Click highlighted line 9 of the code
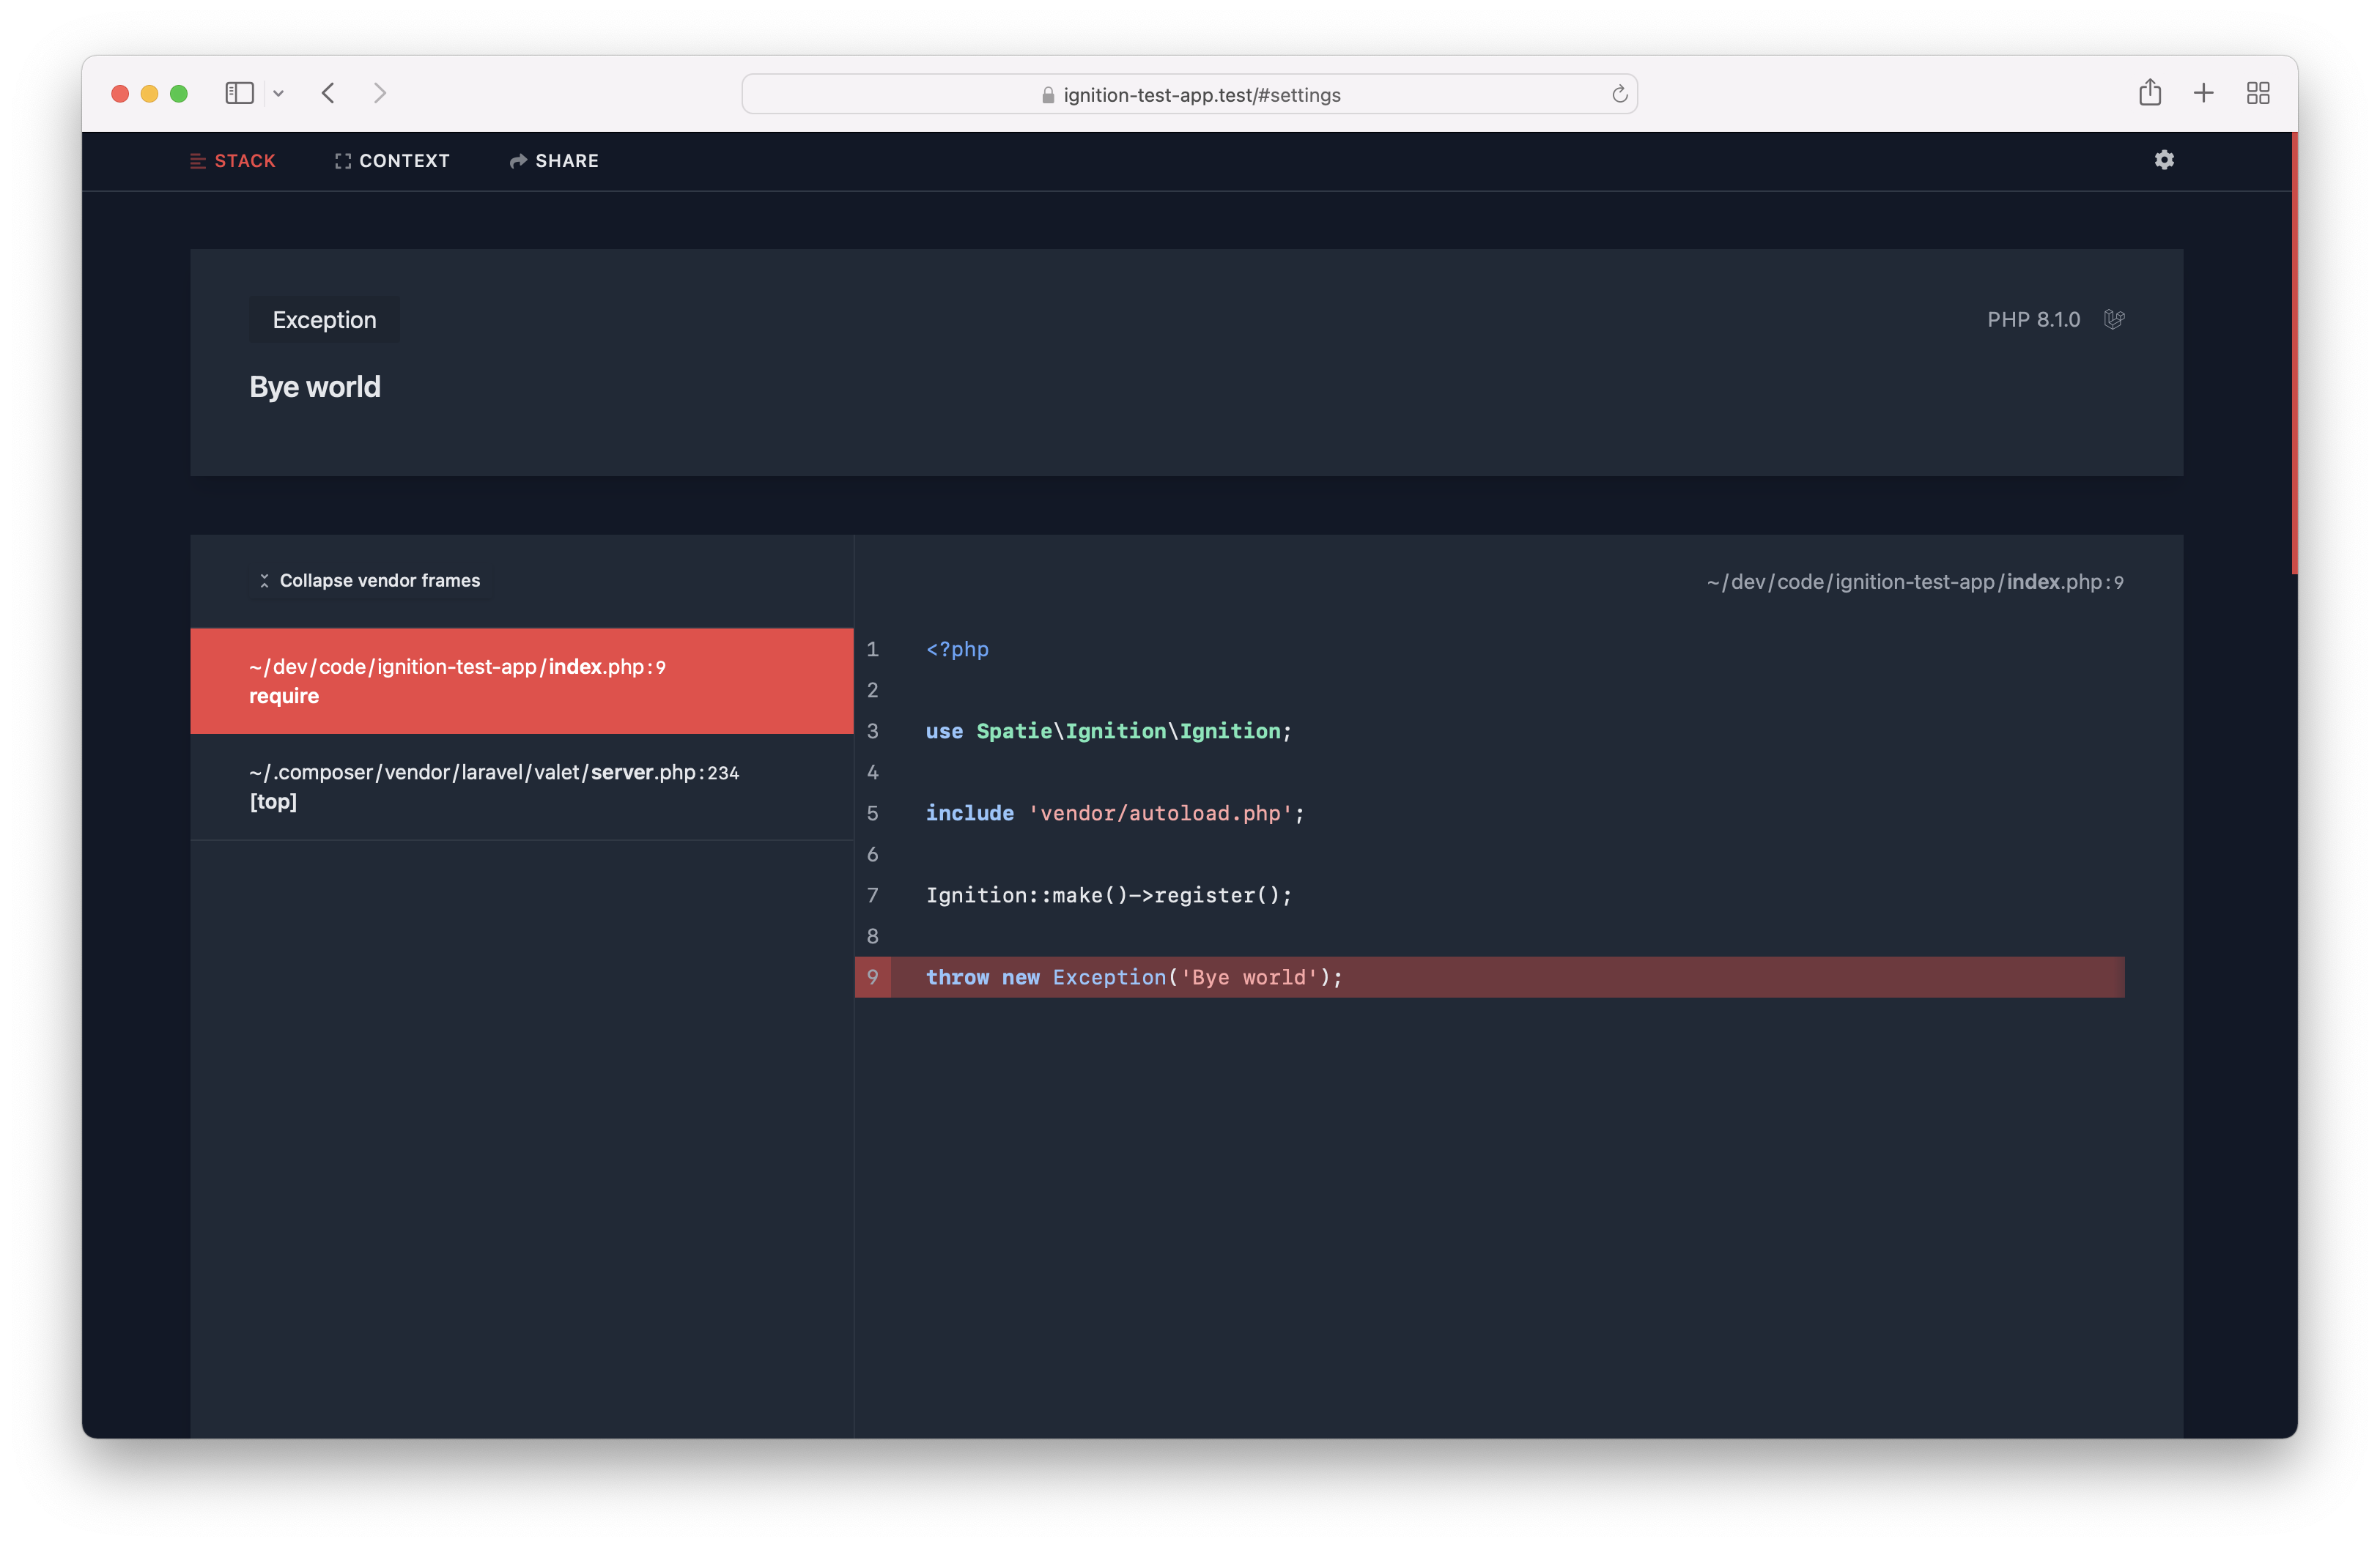 [x=1488, y=977]
